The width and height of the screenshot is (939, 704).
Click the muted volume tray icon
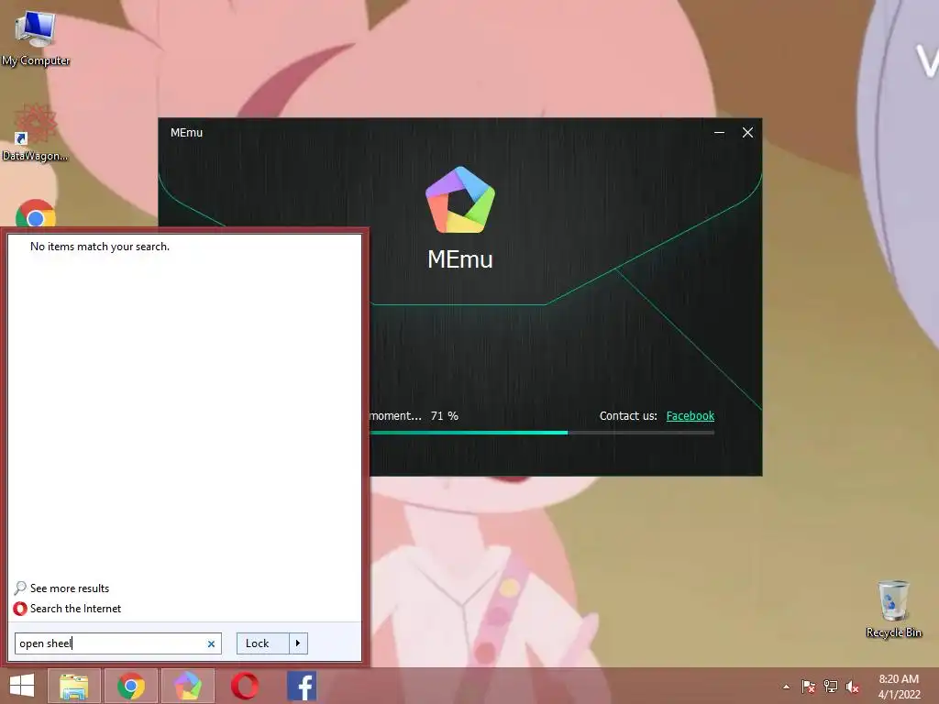[x=853, y=687]
